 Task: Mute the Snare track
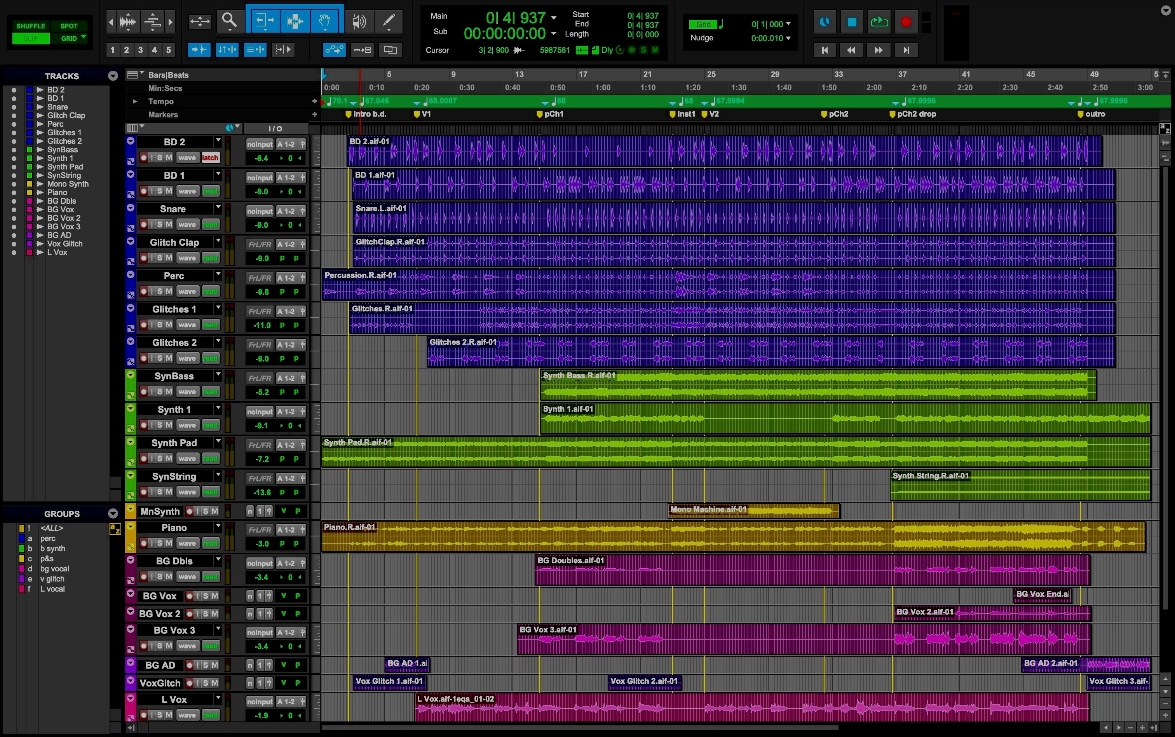point(169,224)
